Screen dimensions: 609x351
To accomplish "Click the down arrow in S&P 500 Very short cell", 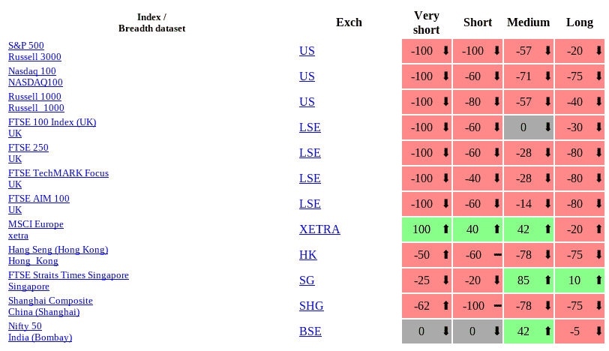I will (446, 51).
